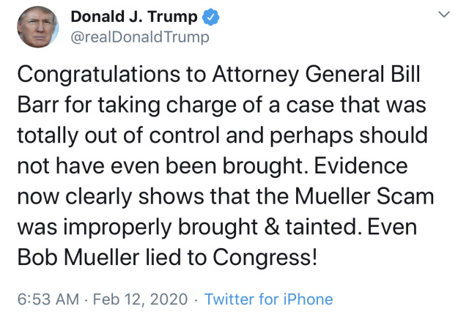Viewport: 469px width, 325px height.
Task: Click the word Congratulations in the tweet
Action: click(x=99, y=75)
